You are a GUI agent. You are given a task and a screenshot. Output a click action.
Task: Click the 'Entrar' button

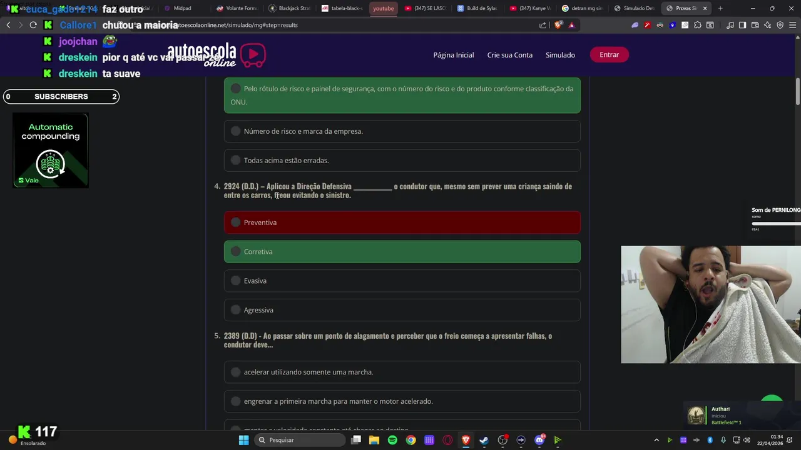(x=609, y=55)
